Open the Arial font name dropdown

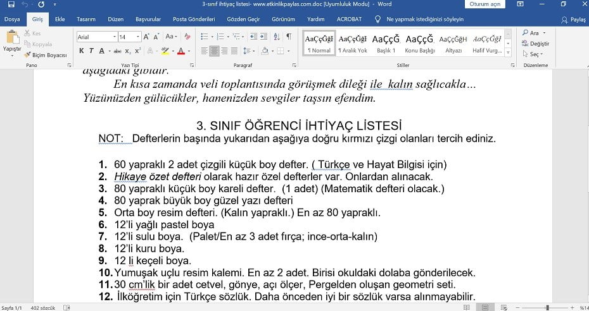point(97,37)
